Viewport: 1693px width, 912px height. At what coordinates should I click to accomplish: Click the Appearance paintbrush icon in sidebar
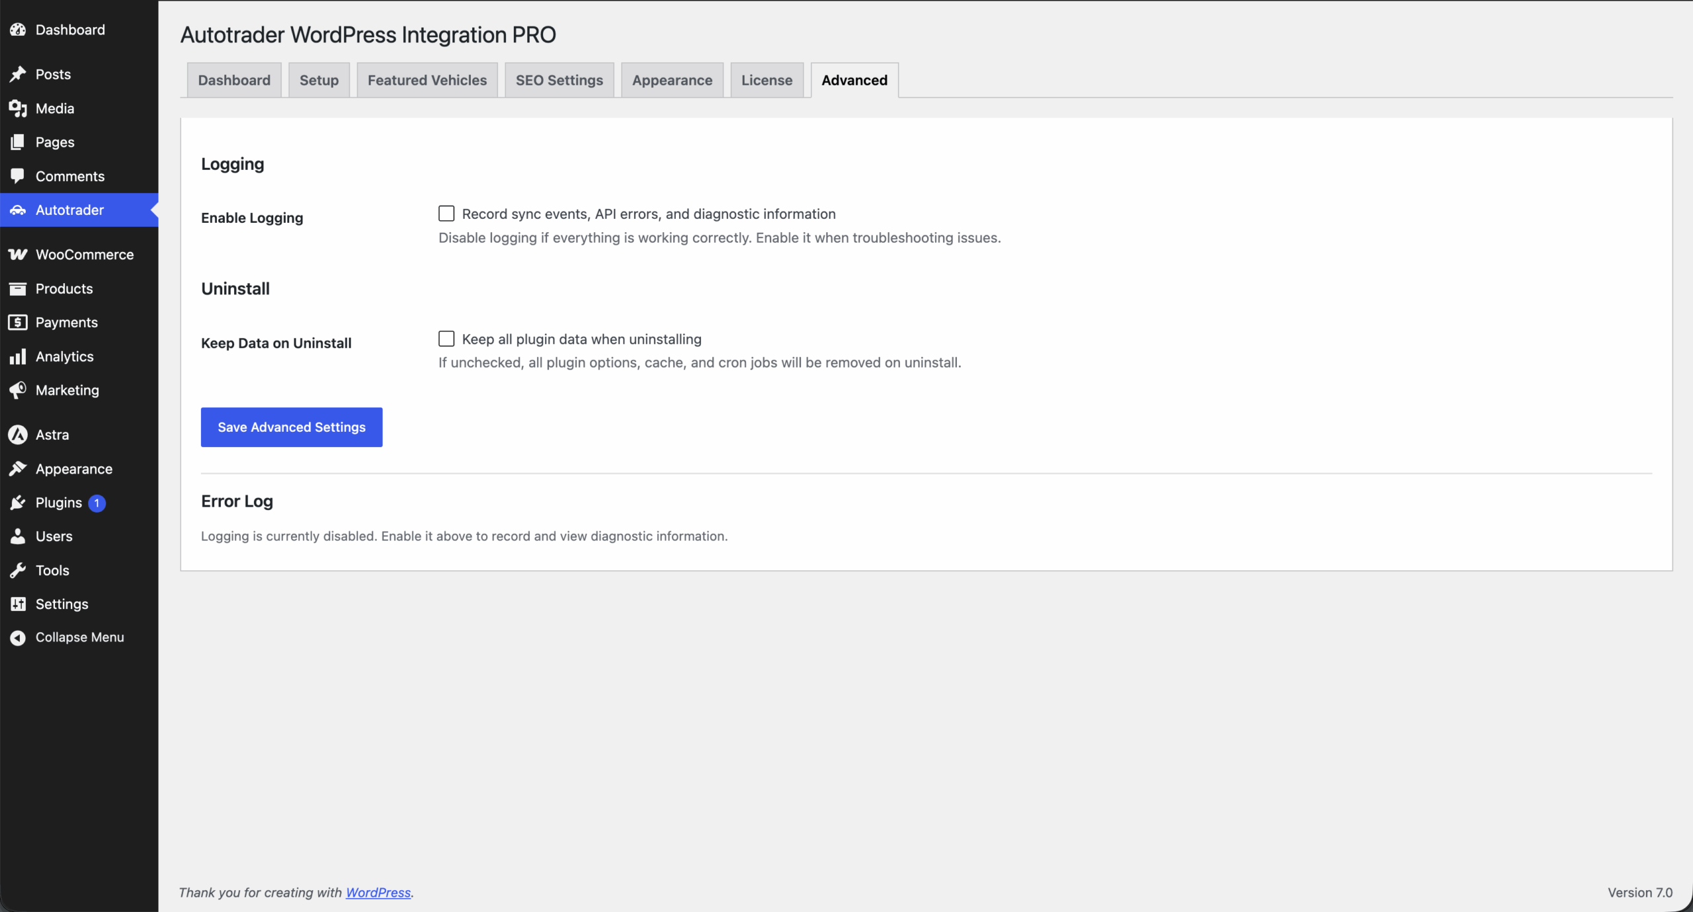[18, 469]
